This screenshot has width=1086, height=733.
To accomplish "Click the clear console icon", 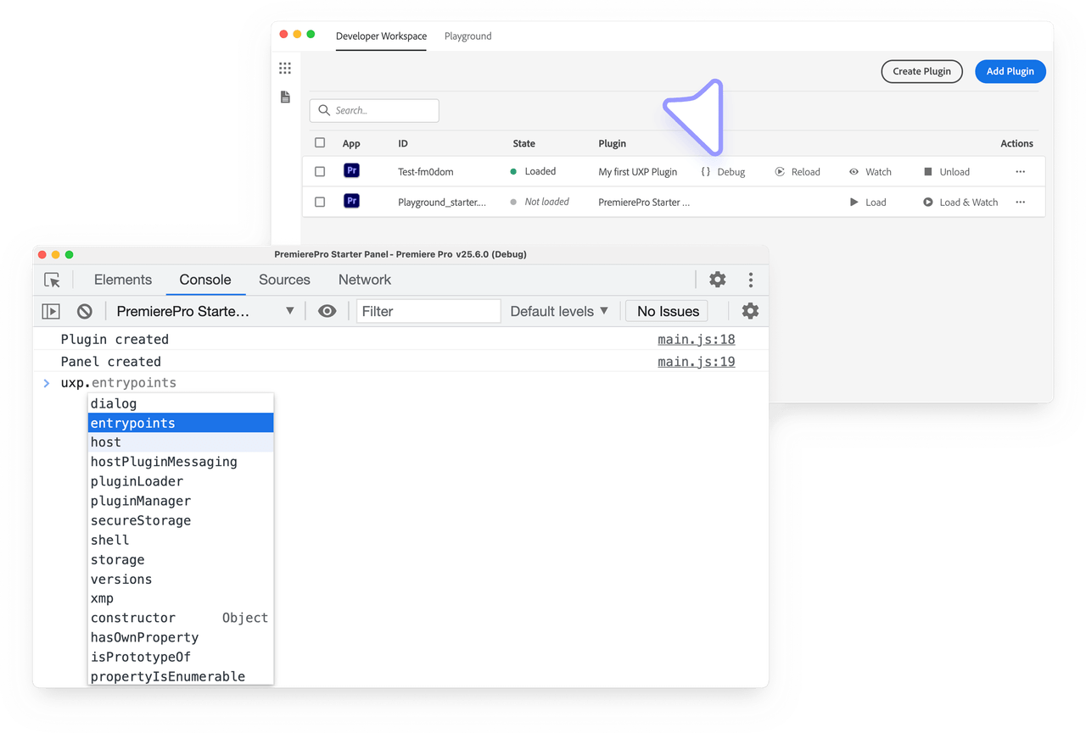I will (x=85, y=311).
